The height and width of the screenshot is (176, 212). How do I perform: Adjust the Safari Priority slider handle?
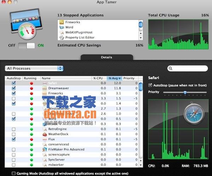185,92
